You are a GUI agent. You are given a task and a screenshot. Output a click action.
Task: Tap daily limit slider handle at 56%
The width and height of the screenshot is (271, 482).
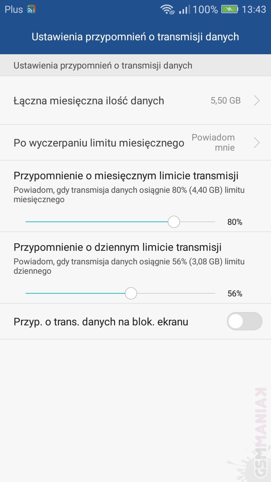pyautogui.click(x=131, y=293)
